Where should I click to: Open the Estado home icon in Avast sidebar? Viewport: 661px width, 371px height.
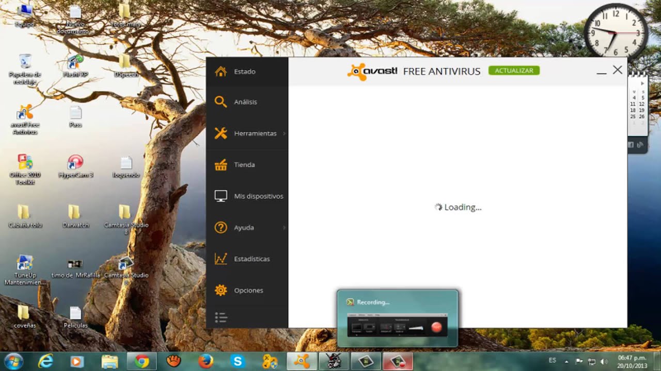point(221,71)
